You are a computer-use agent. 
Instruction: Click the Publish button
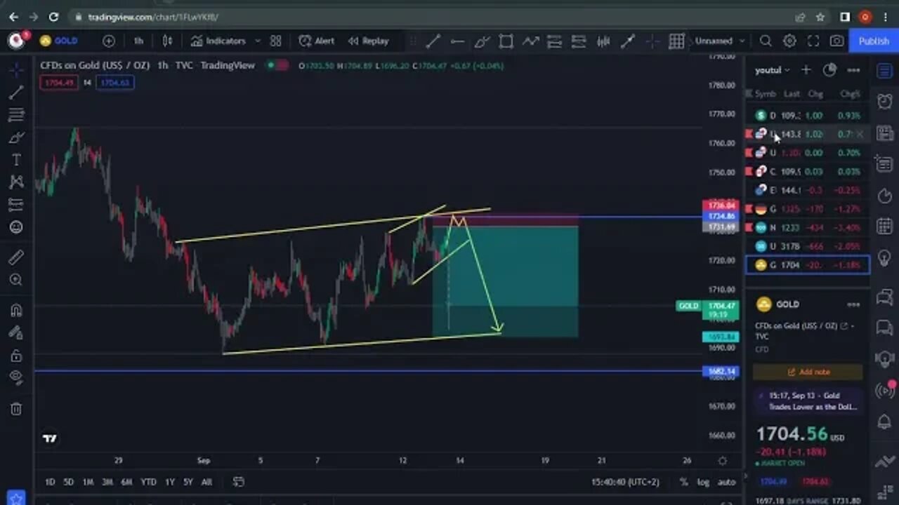point(874,41)
